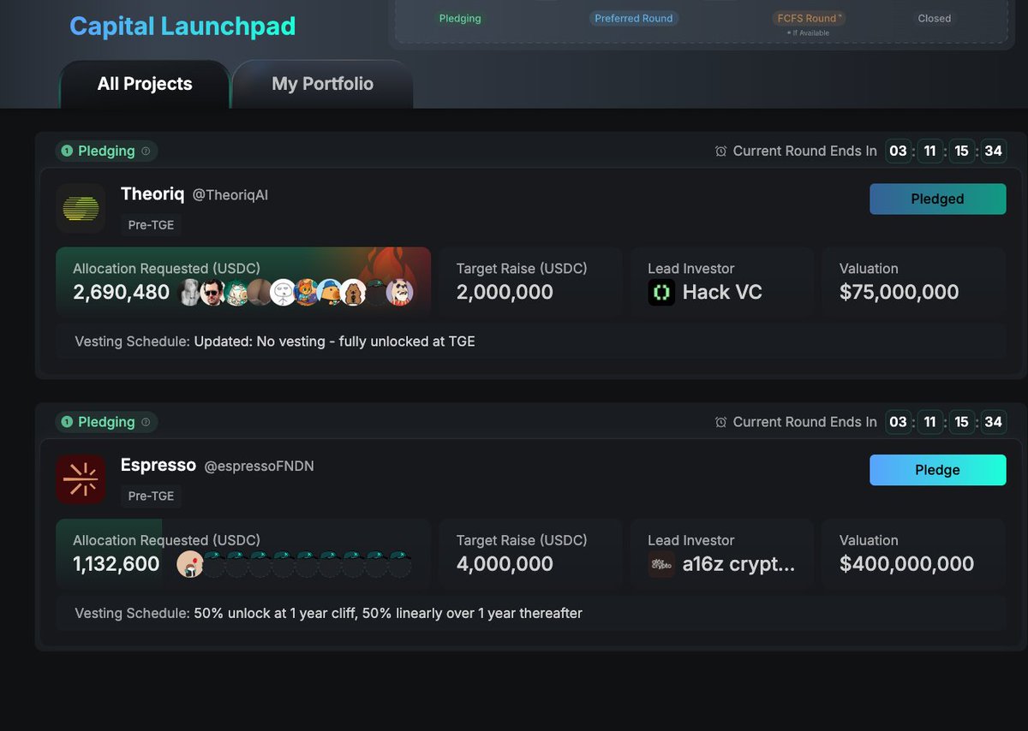Open the @TheoriqAI handle link

point(230,195)
